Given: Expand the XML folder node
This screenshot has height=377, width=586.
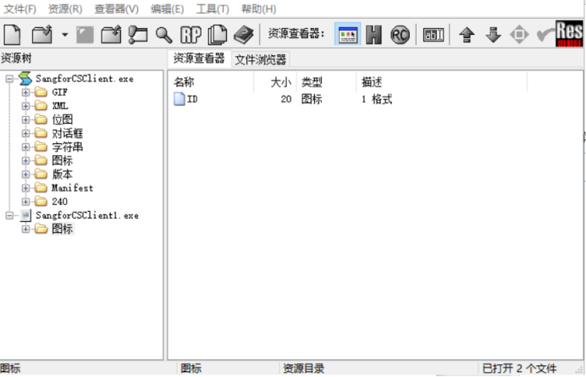Looking at the screenshot, I should pos(25,106).
